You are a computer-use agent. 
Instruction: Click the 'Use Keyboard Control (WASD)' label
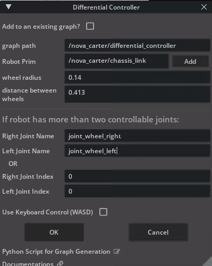[x=48, y=212]
